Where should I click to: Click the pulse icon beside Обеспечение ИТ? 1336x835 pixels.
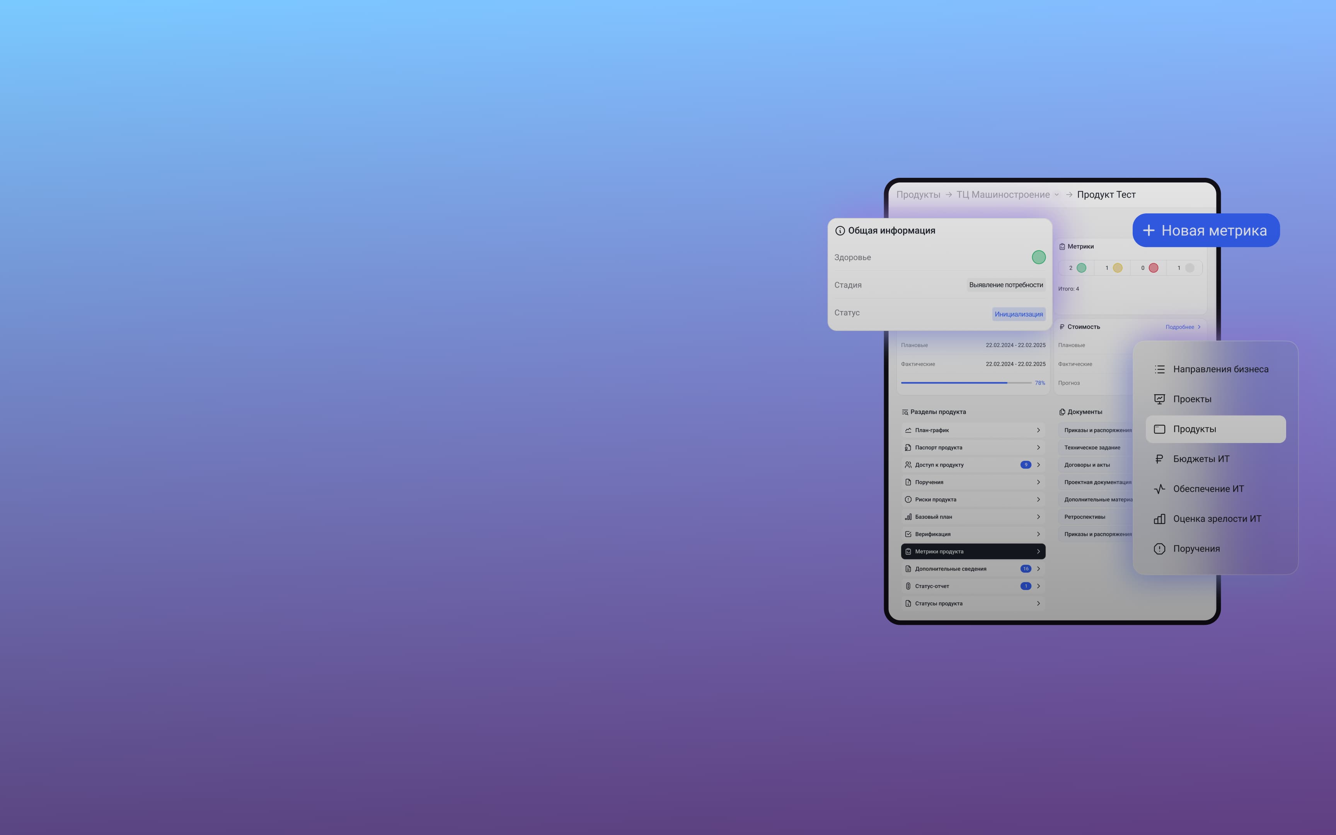tap(1159, 489)
